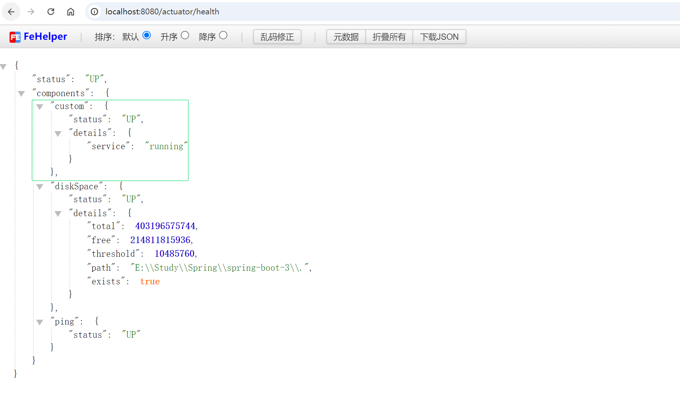Click the "custom" key text
Viewport: 680px width, 400px height.
[70, 106]
